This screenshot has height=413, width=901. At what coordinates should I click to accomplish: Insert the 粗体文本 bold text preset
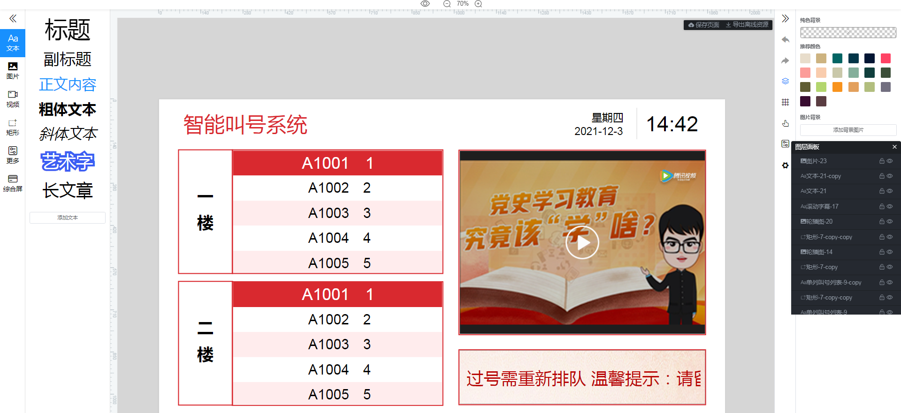click(x=68, y=109)
